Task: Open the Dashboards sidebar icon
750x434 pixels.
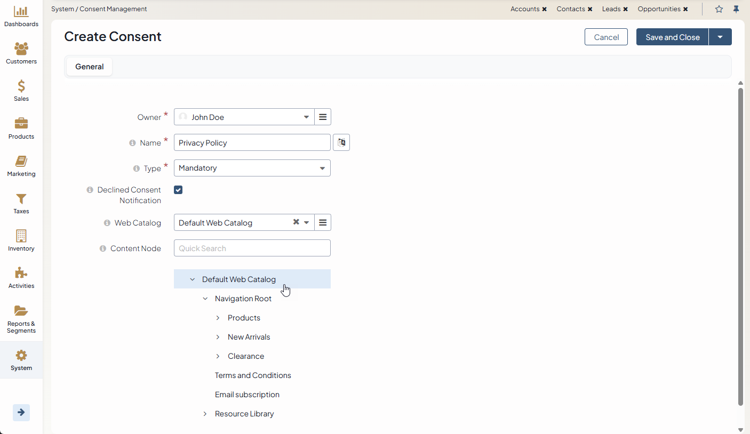Action: click(21, 12)
